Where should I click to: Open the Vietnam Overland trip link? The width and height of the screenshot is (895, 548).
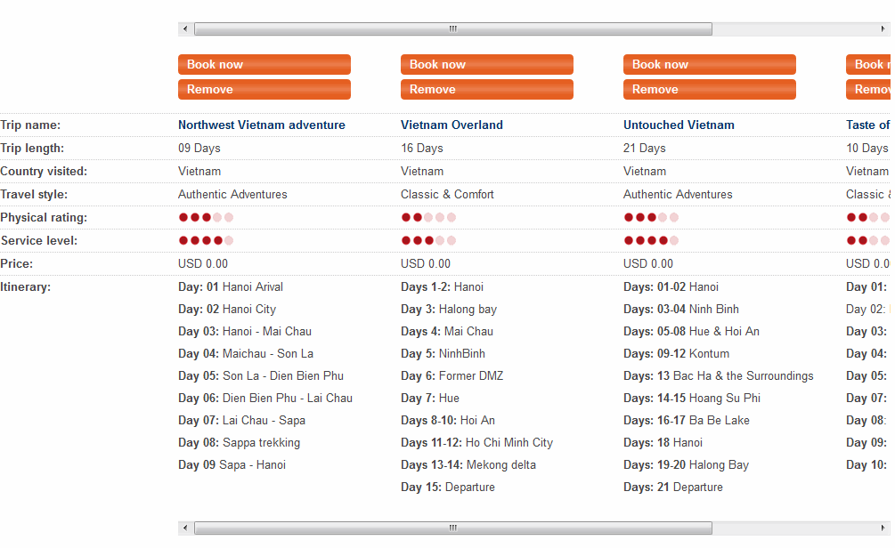pos(452,125)
